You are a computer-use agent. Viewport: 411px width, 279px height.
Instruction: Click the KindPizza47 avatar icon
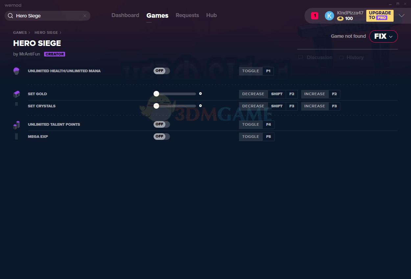click(329, 16)
